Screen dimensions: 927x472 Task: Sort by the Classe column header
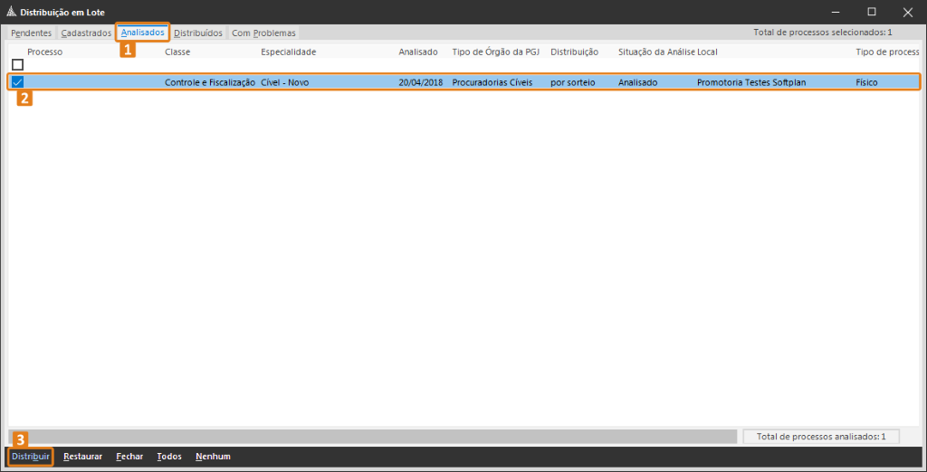tap(177, 52)
